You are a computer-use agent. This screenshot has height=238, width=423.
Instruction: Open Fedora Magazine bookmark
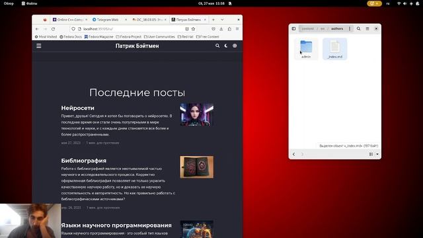(x=98, y=37)
